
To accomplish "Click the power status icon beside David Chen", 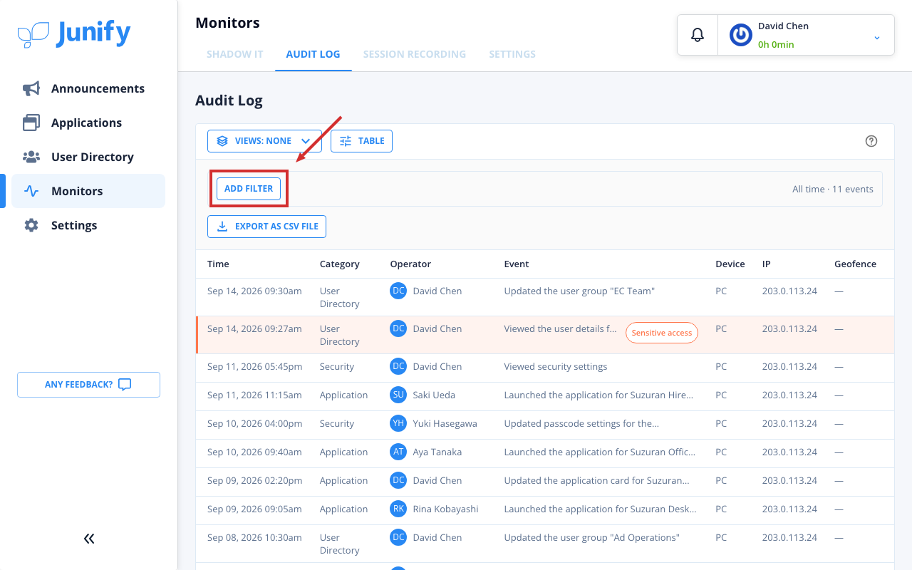I will click(741, 35).
